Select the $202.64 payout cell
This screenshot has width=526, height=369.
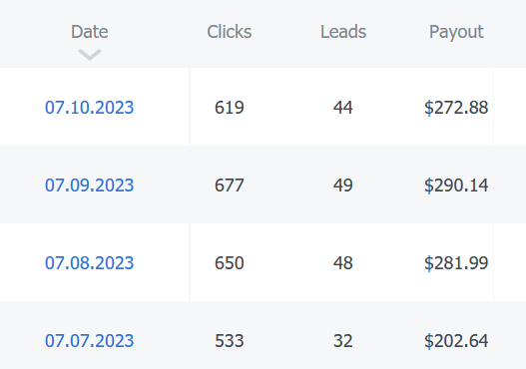click(x=456, y=341)
